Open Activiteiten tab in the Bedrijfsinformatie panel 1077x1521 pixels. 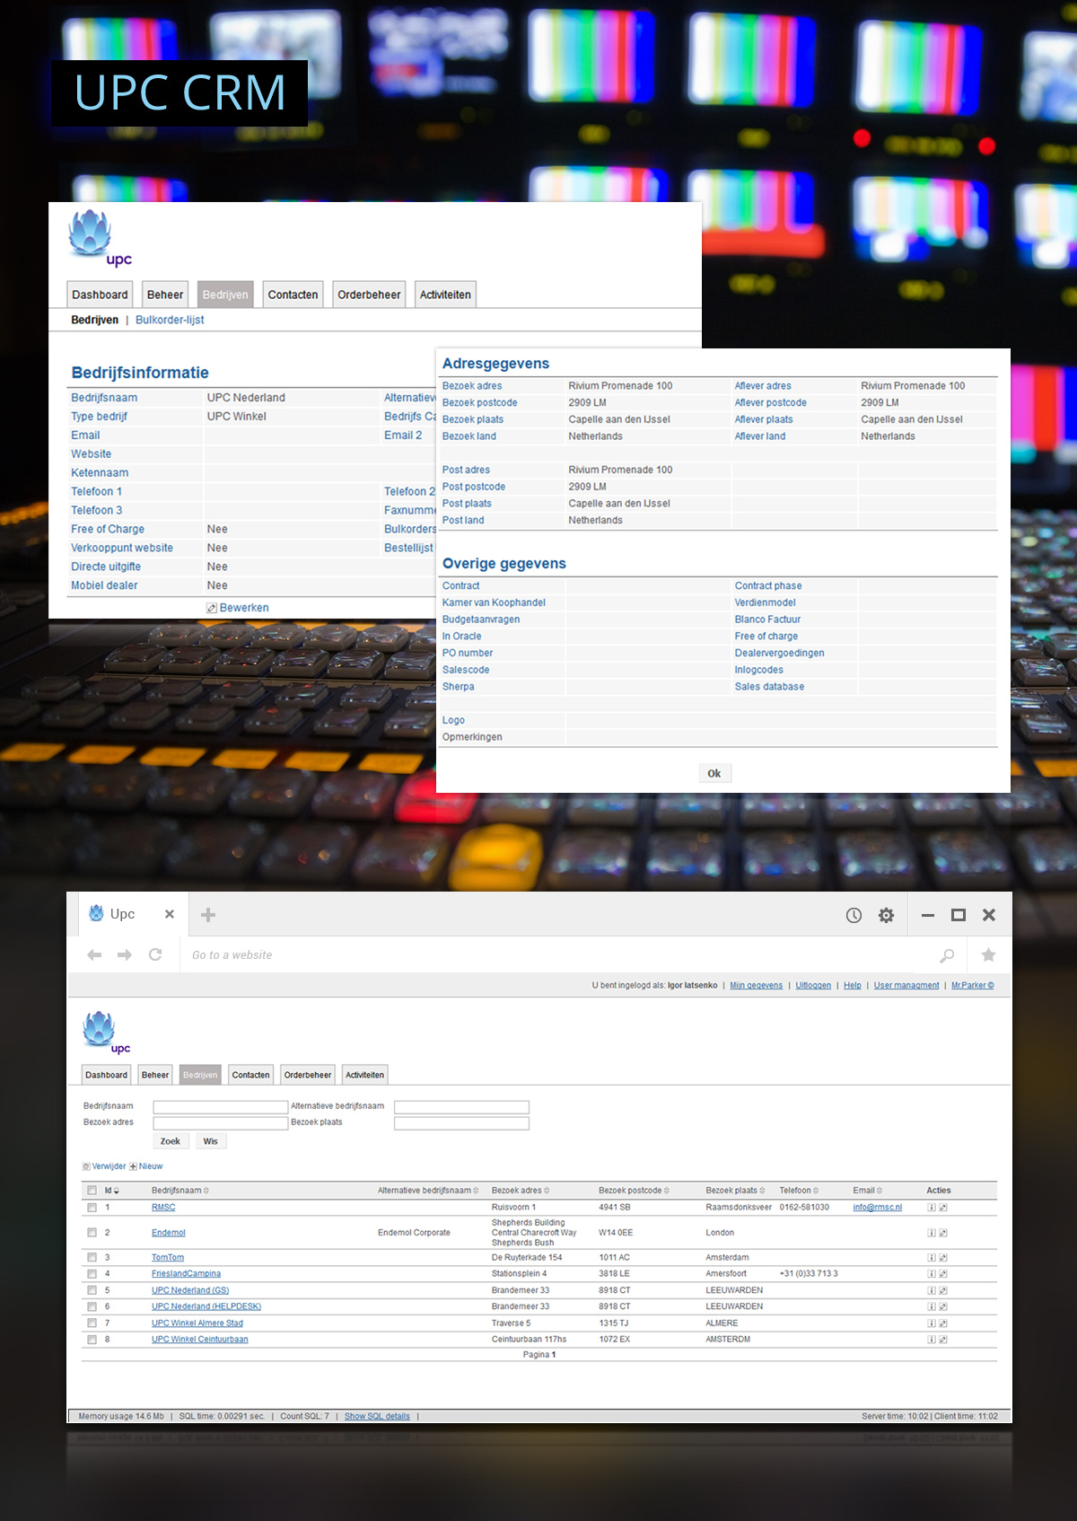[x=445, y=295]
